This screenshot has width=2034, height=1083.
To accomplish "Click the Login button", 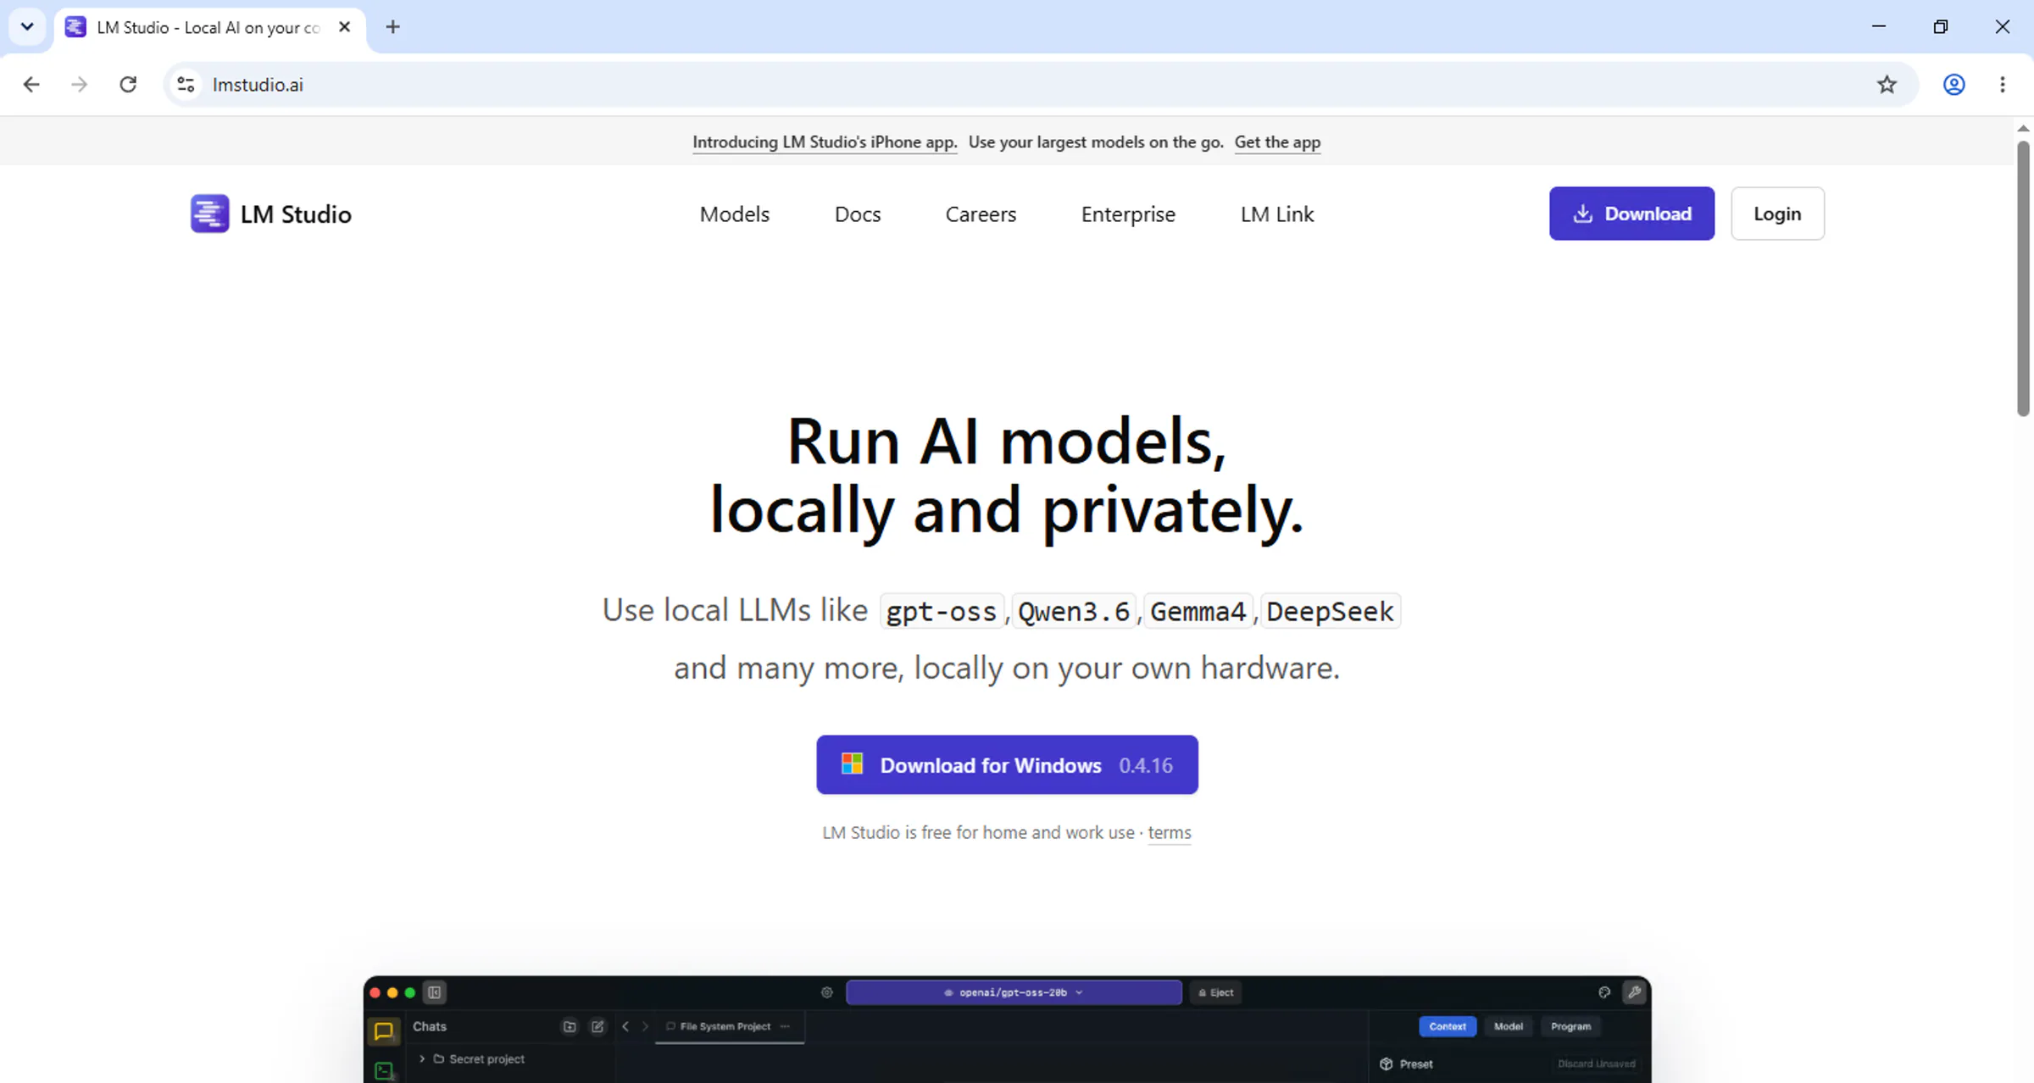I will [x=1777, y=214].
